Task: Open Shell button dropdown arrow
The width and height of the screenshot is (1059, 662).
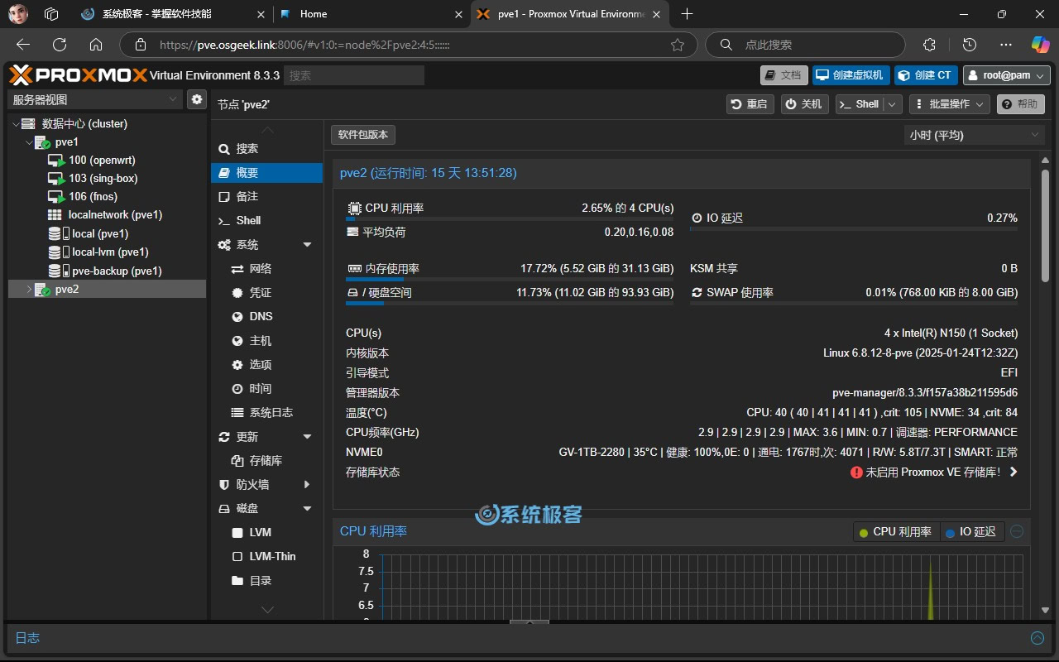Action: click(892, 104)
